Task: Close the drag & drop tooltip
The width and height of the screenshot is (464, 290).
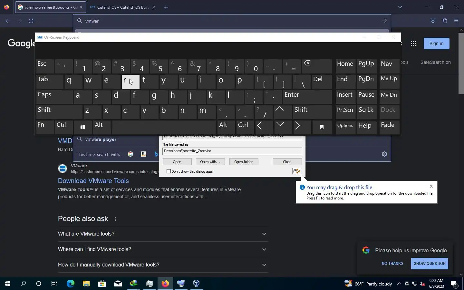Action: coord(431,186)
